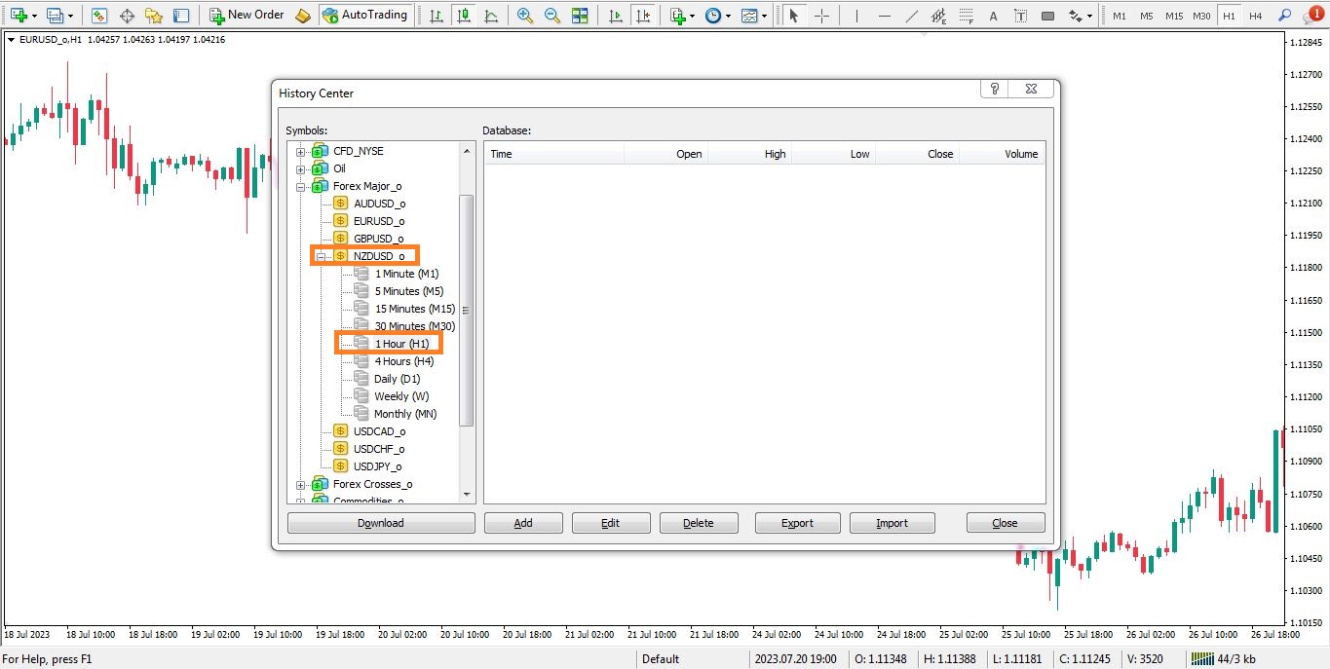1330x669 pixels.
Task: Switch to the M15 timeframe
Action: pyautogui.click(x=1174, y=16)
